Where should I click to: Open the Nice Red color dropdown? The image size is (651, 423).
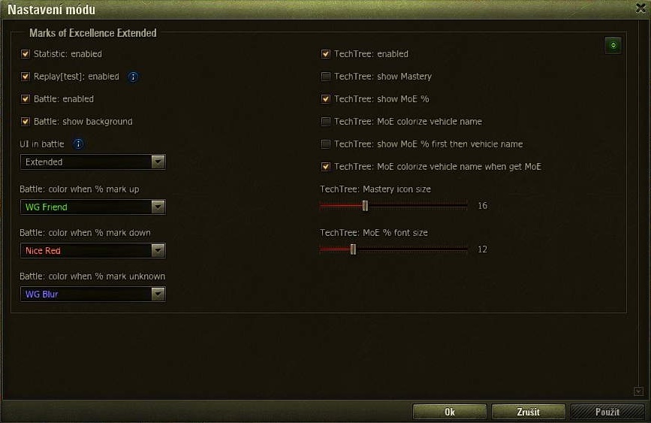pos(93,250)
